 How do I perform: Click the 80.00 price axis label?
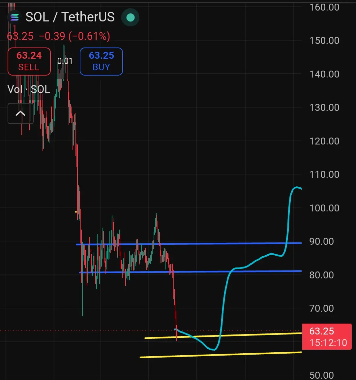point(322,275)
